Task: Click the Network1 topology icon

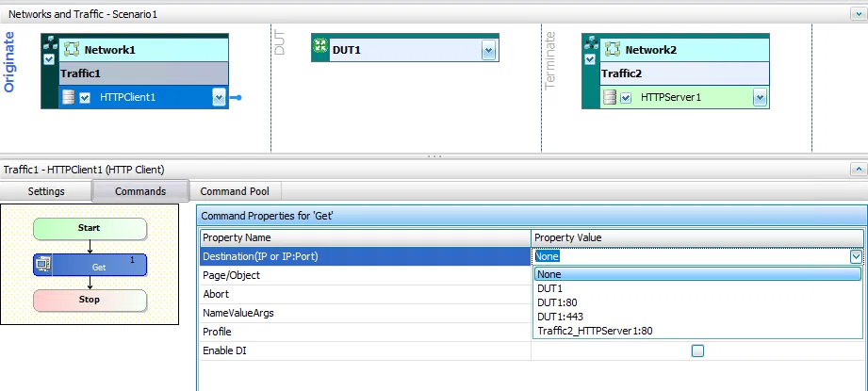Action: (x=72, y=50)
